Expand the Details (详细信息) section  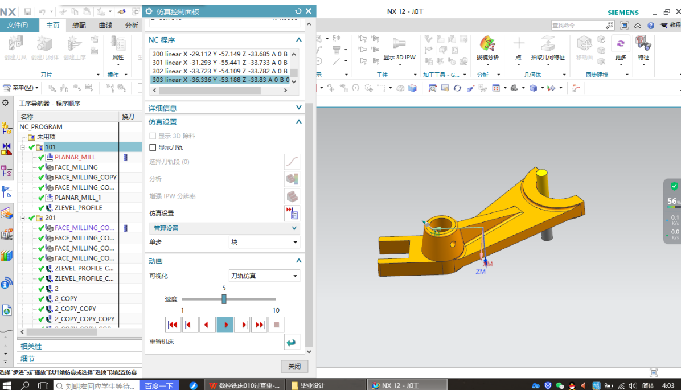(298, 108)
